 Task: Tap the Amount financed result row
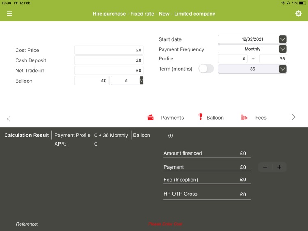point(207,153)
